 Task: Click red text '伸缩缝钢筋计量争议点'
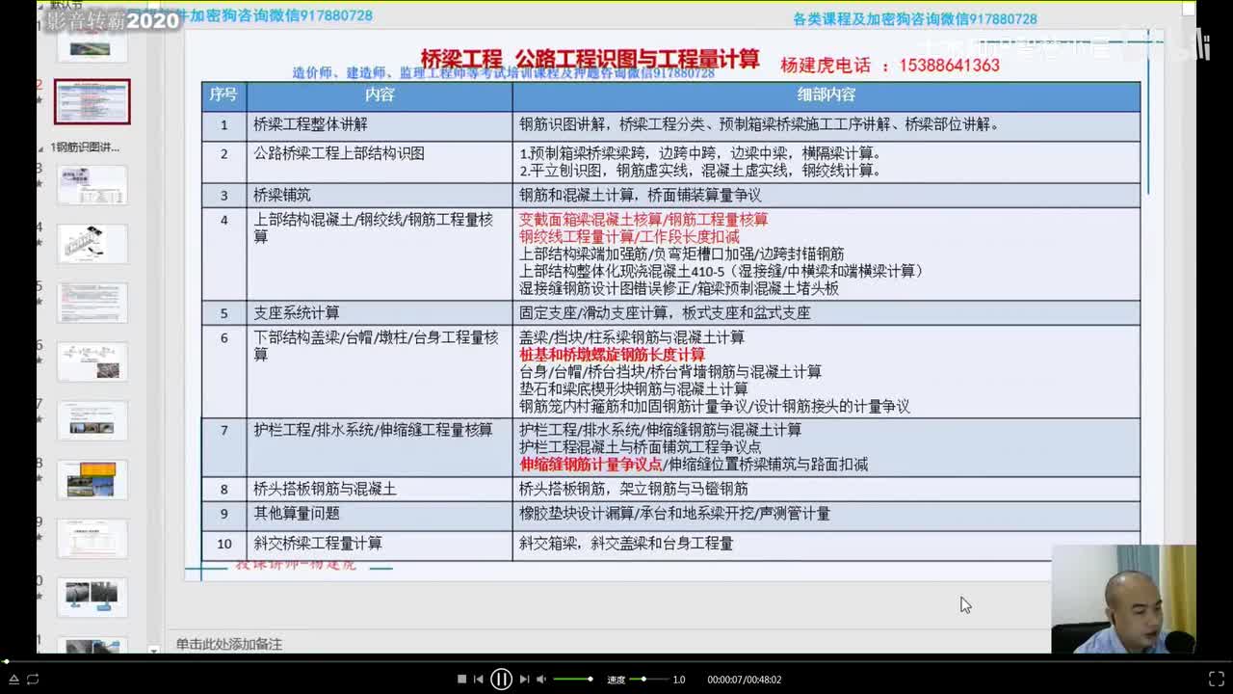(590, 465)
